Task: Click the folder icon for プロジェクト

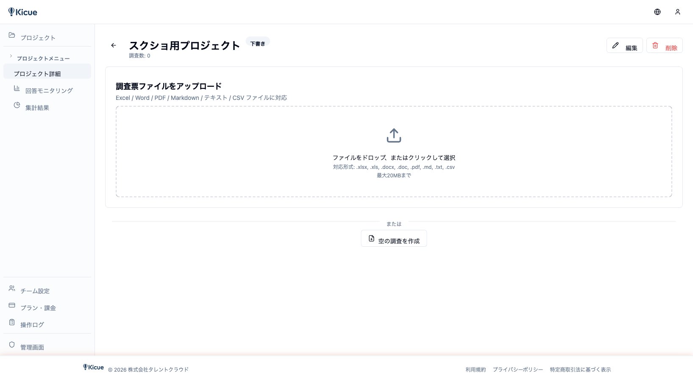Action: point(12,35)
